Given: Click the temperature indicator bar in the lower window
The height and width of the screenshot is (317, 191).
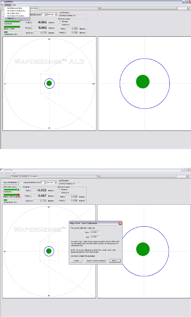Looking at the screenshot, I should pos(12,200).
